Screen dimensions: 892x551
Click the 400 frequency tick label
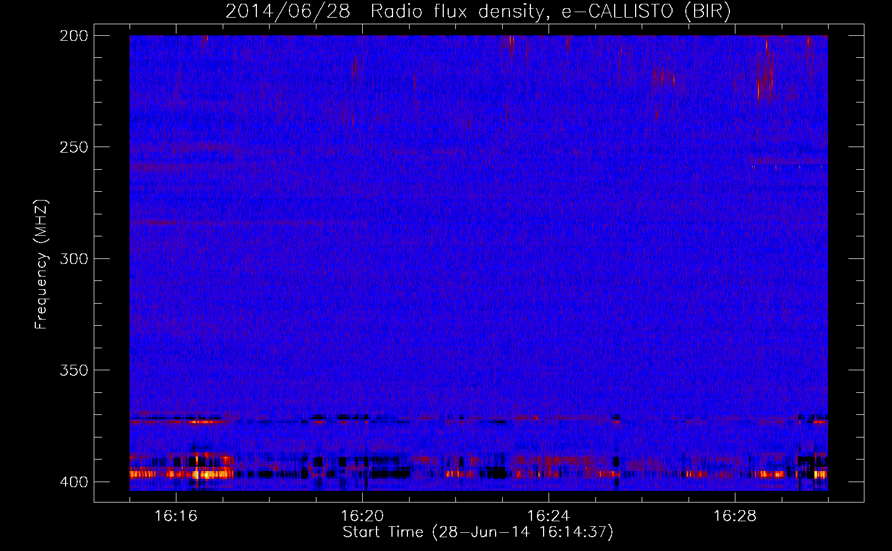click(x=74, y=482)
